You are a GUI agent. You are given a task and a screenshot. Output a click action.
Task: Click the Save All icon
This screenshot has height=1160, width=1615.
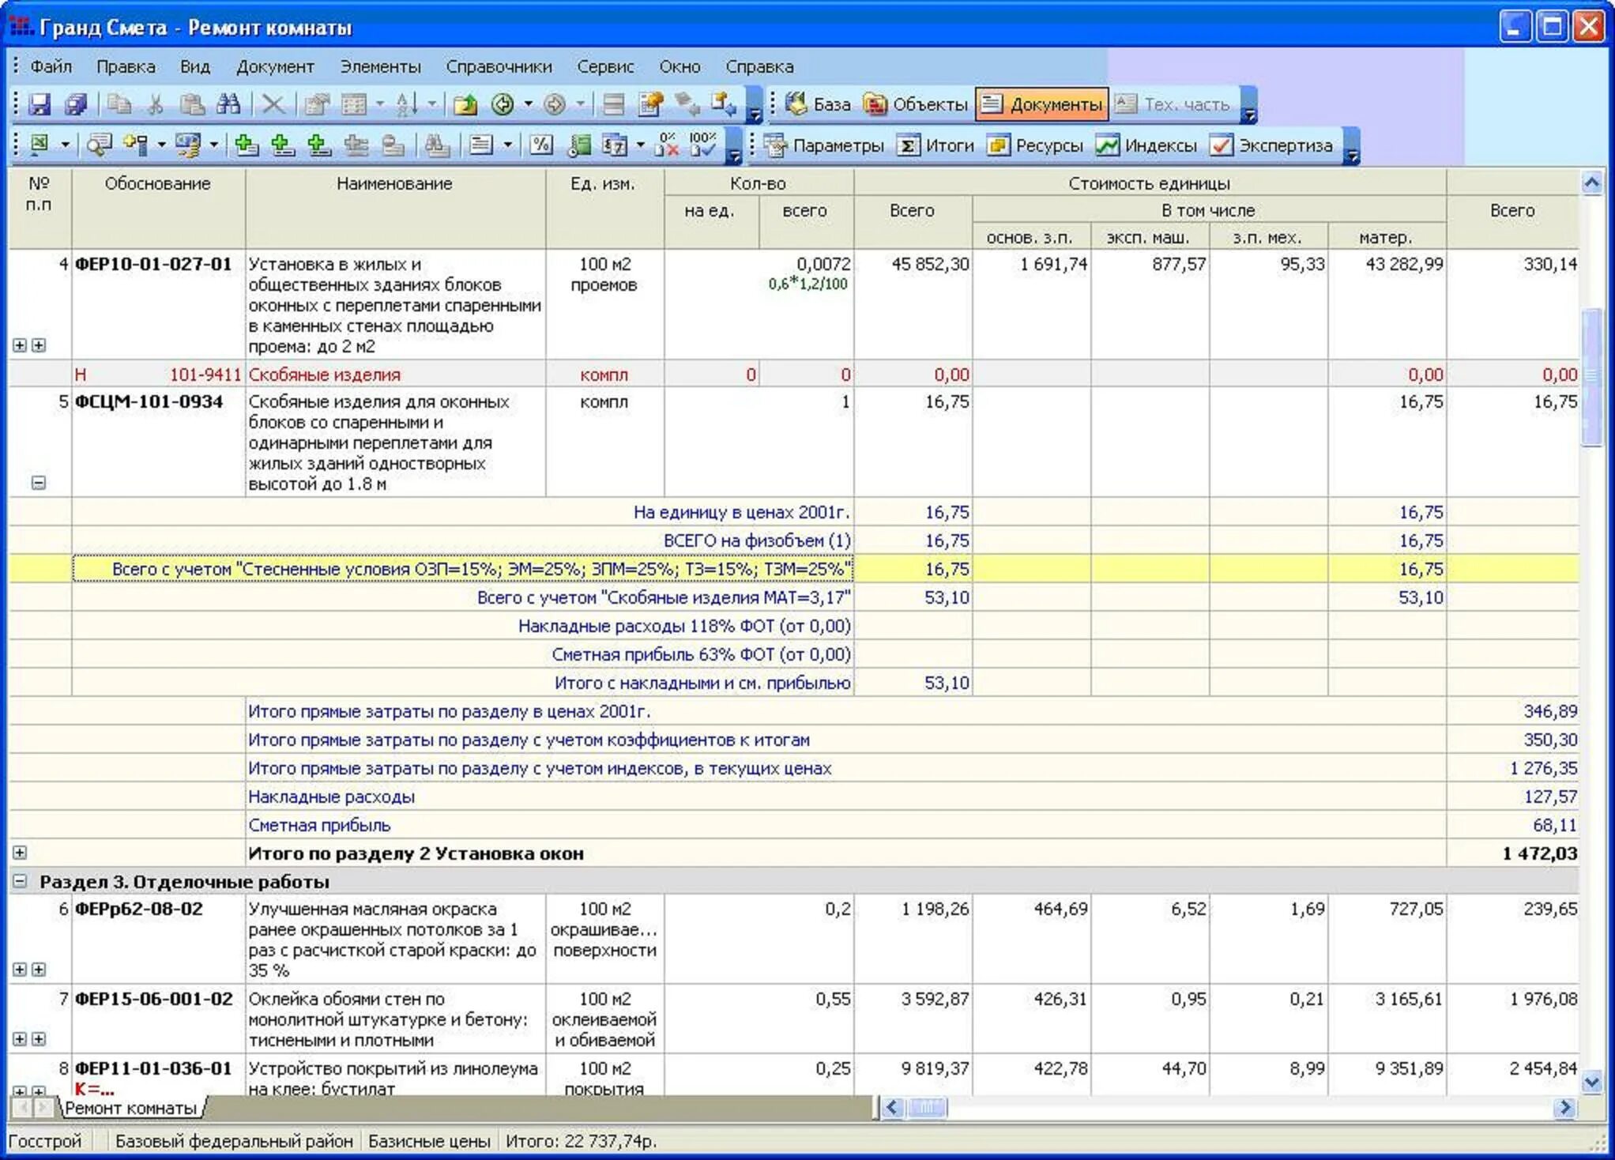(x=75, y=104)
